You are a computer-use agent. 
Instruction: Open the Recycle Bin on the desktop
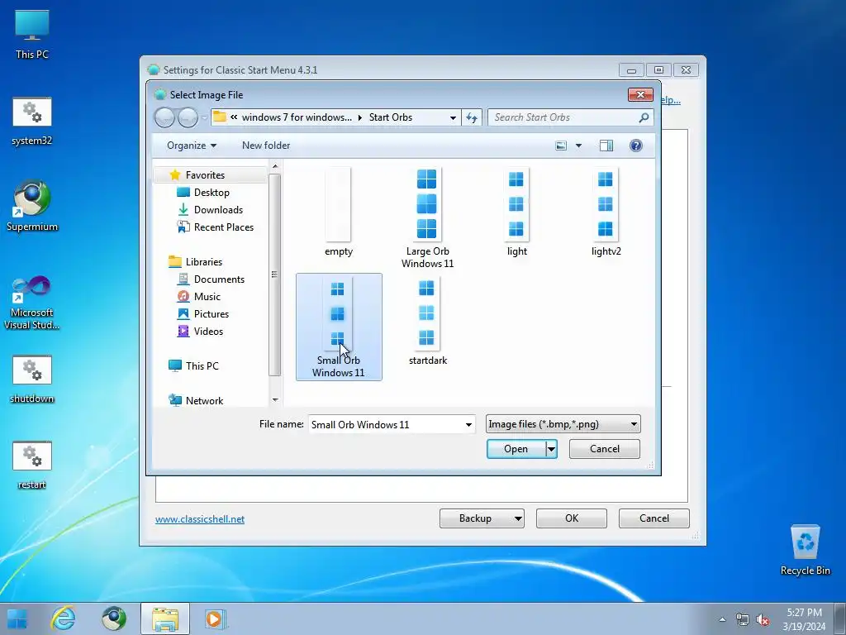point(805,550)
